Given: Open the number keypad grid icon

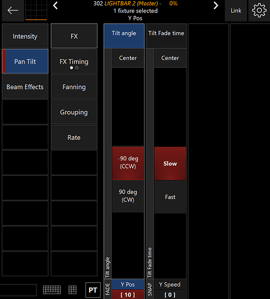Looking at the screenshot, I should (x=72, y=289).
